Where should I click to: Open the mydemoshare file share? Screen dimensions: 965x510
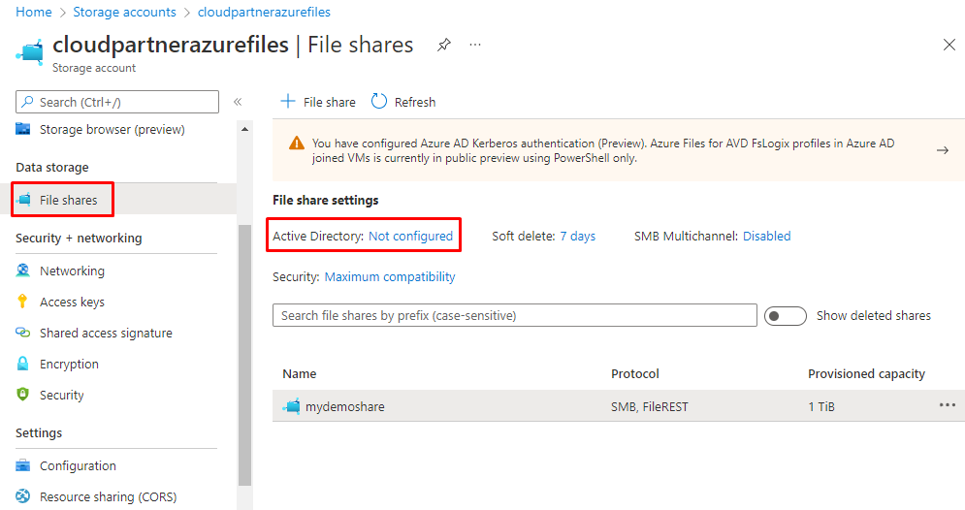coord(344,407)
